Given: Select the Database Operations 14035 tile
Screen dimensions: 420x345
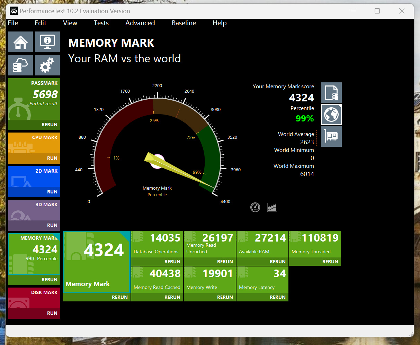Looking at the screenshot, I should (x=157, y=244).
